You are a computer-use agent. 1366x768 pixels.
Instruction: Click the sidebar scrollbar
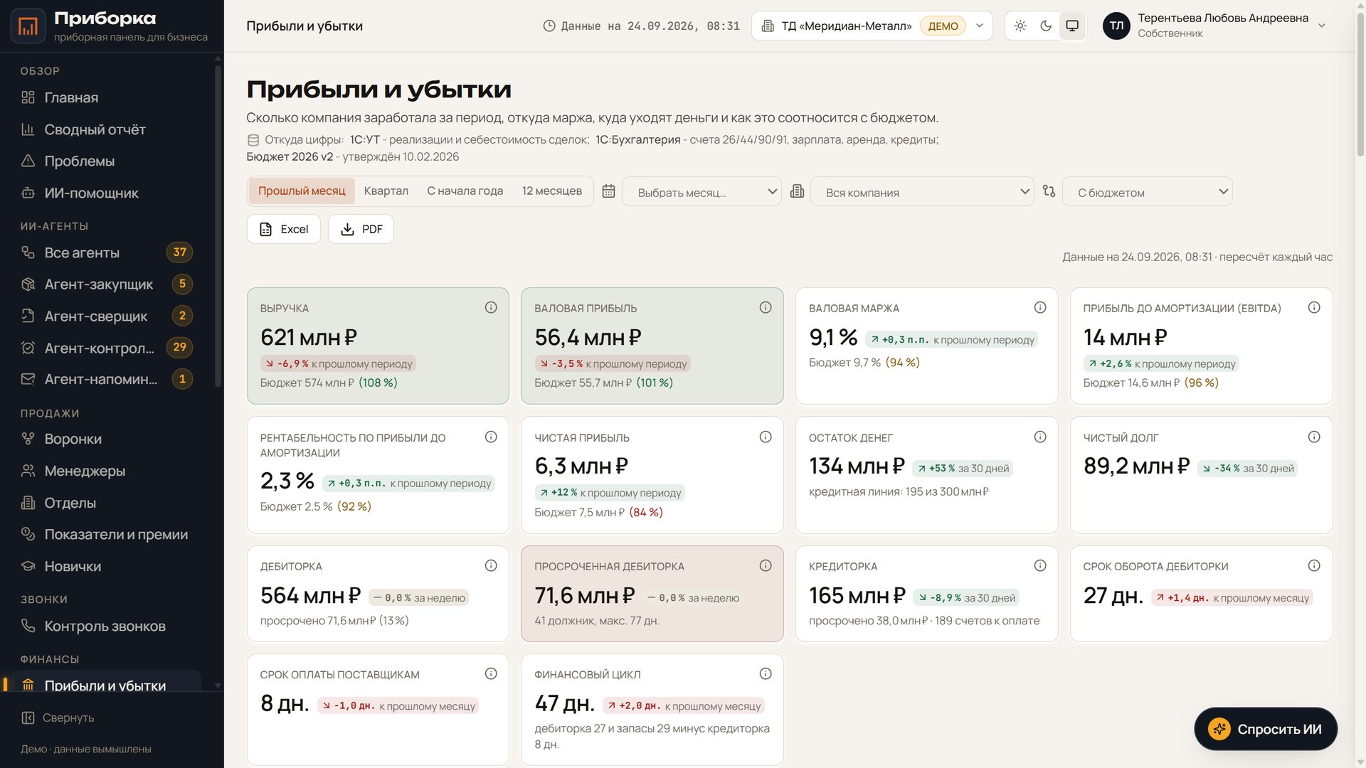[218, 228]
